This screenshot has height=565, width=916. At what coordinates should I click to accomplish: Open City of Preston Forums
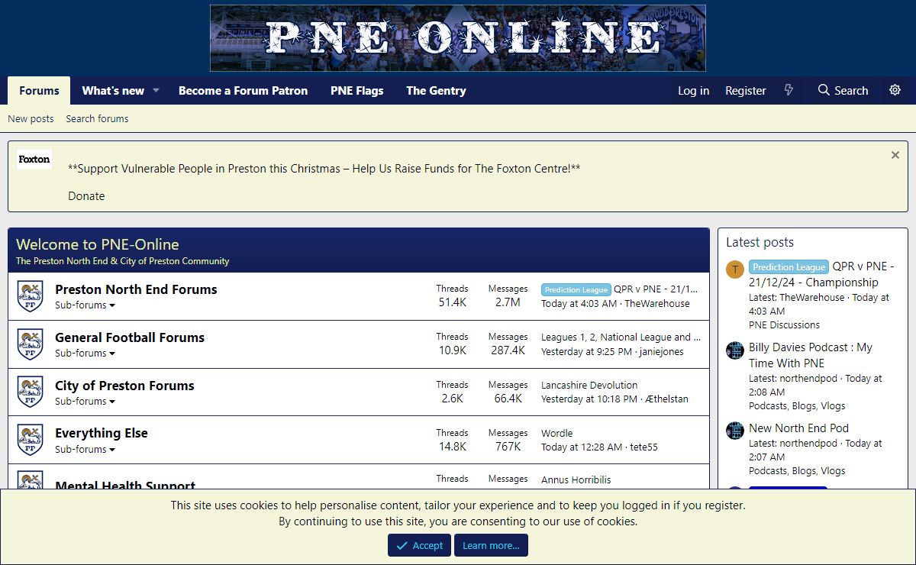click(124, 386)
